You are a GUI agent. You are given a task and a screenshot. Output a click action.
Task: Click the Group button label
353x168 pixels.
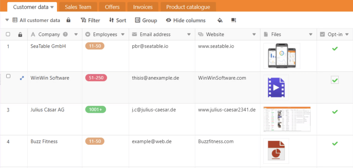(150, 20)
